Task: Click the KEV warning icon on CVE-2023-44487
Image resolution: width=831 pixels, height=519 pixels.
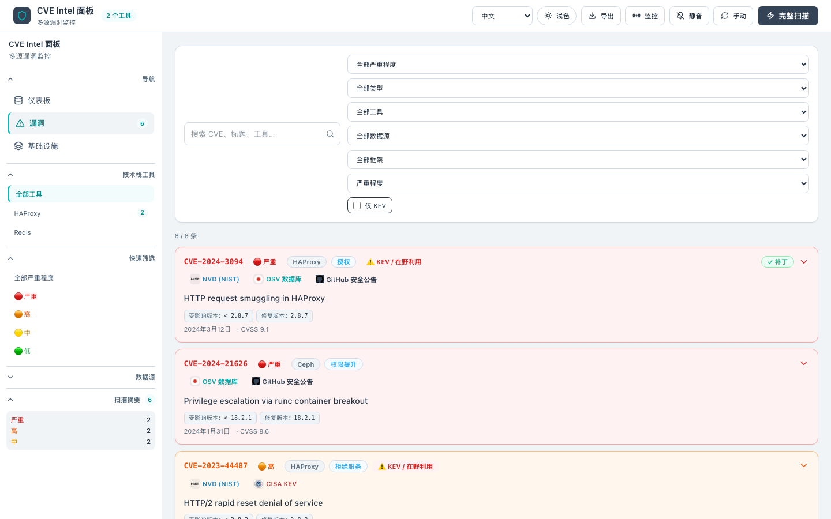Action: (x=382, y=467)
